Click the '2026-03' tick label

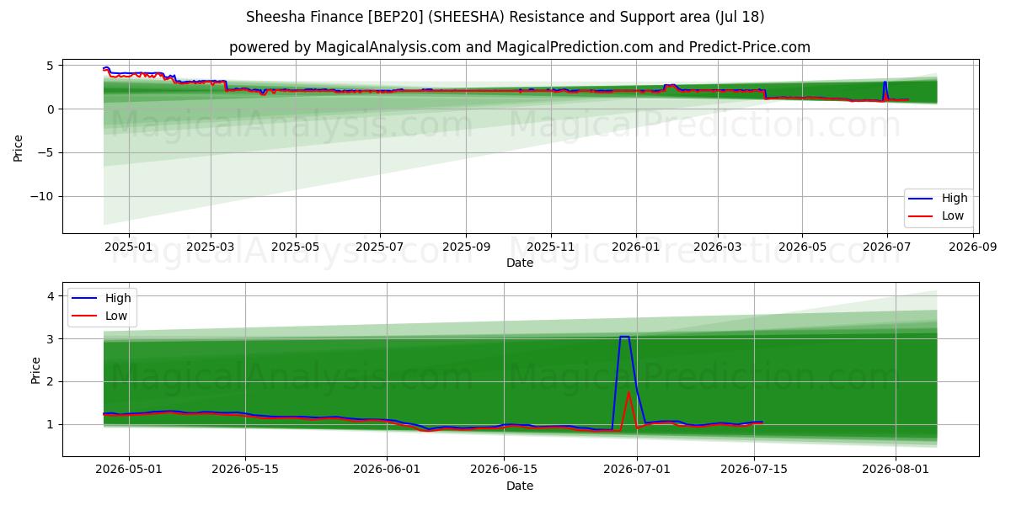717,247
